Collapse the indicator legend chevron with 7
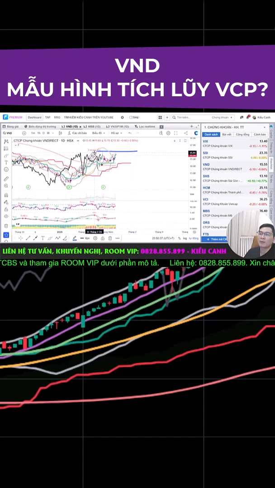This screenshot has width=275, height=488. pyautogui.click(x=16, y=145)
